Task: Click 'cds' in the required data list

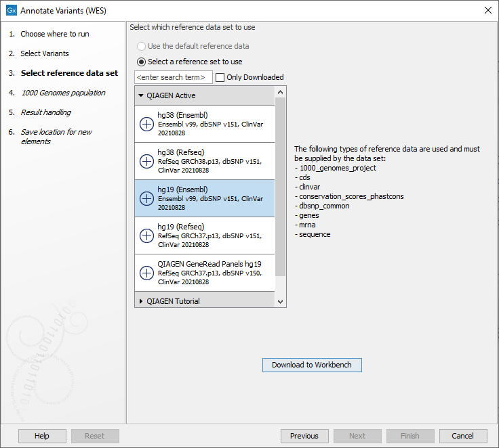Action: click(304, 177)
